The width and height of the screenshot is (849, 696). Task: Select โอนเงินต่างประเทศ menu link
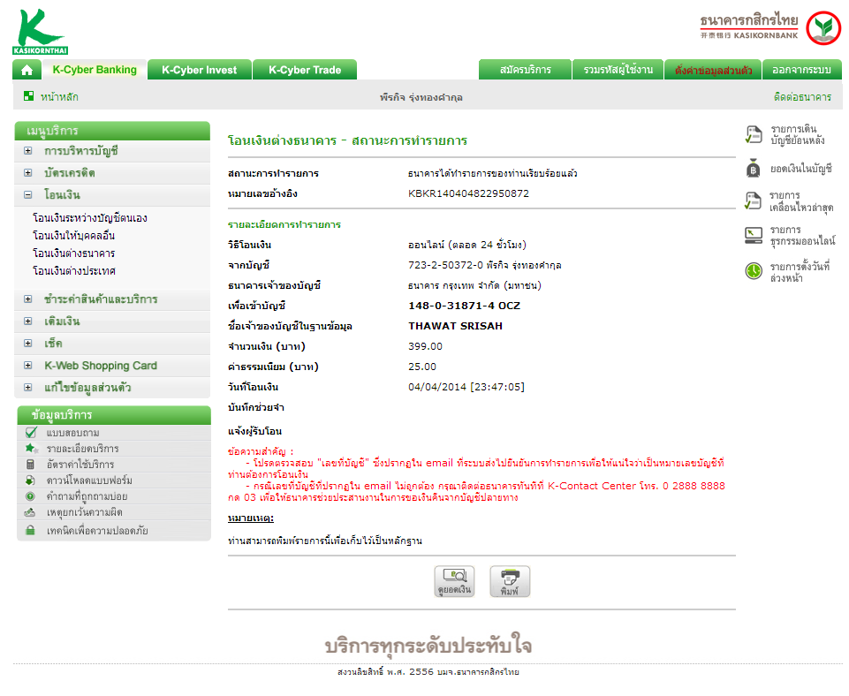74,270
